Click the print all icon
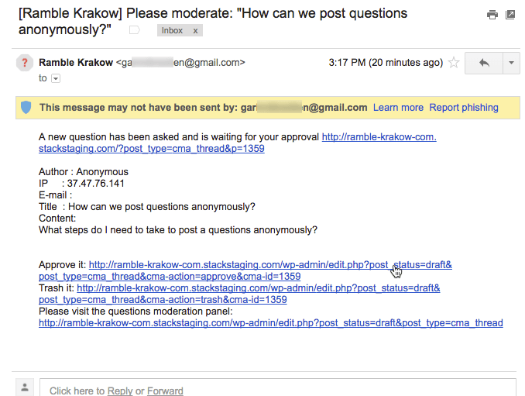Image resolution: width=525 pixels, height=396 pixels. click(x=492, y=15)
